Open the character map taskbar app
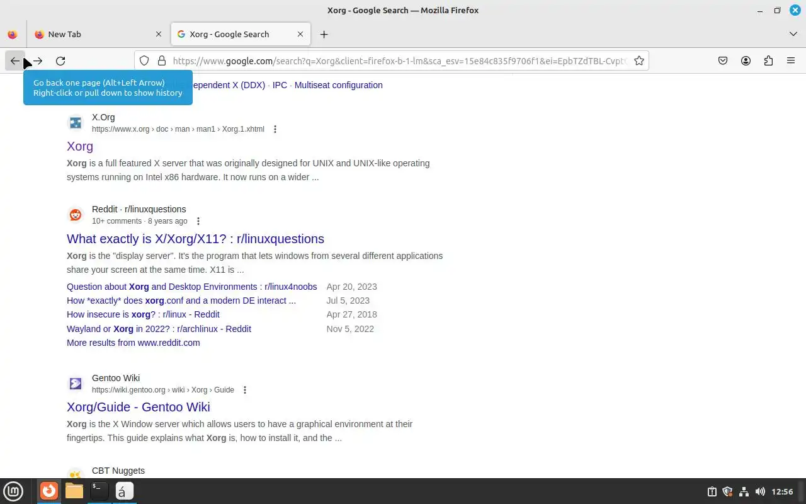Viewport: 806px width, 504px height. tap(124, 491)
